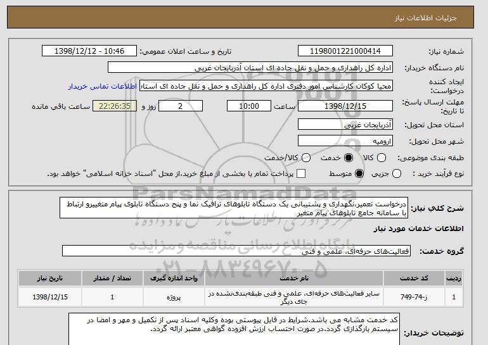Image resolution: width=488 pixels, height=345 pixels.
Task: Select the خدمت radio button
Action: (x=349, y=158)
